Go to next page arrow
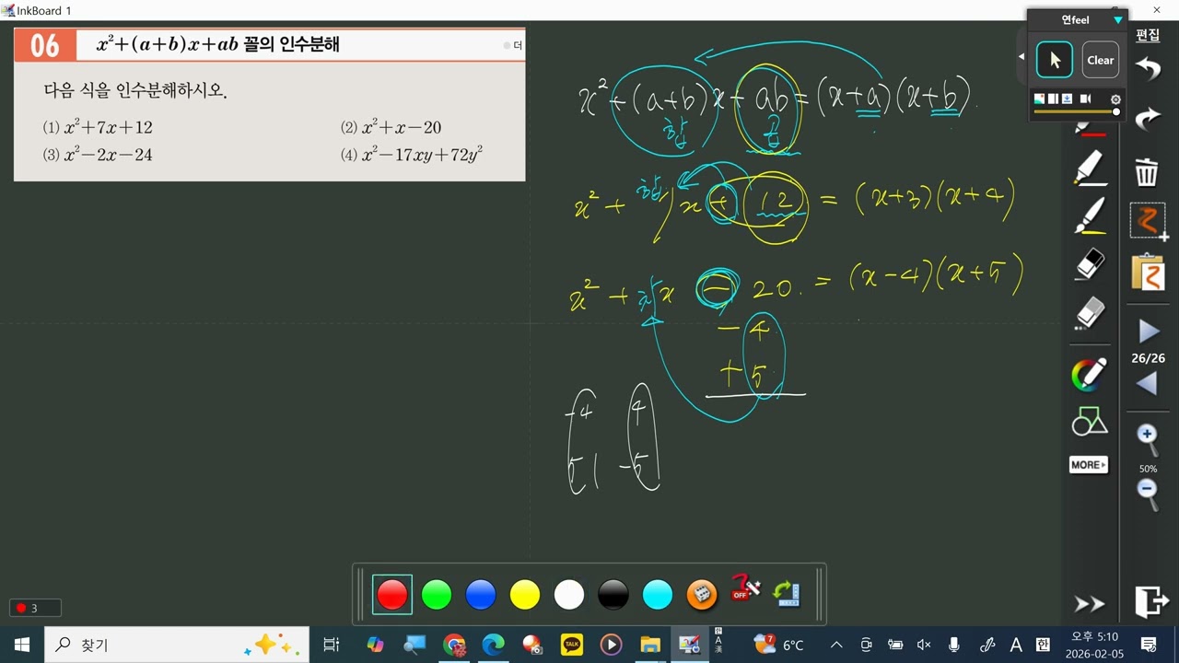1179x663 pixels. click(x=1148, y=331)
